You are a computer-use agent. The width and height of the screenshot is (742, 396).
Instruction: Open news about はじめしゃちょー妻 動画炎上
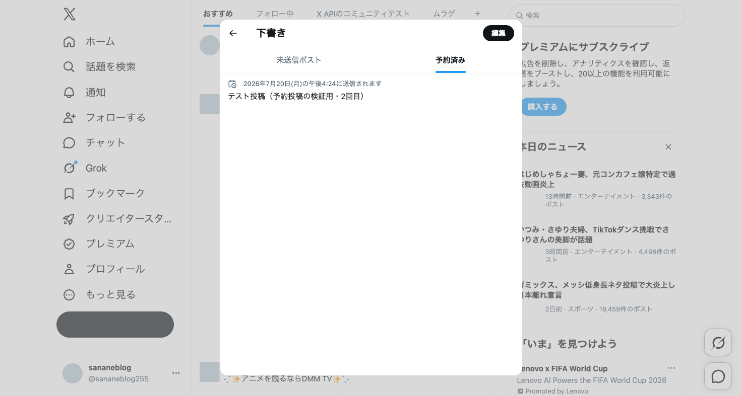click(597, 189)
